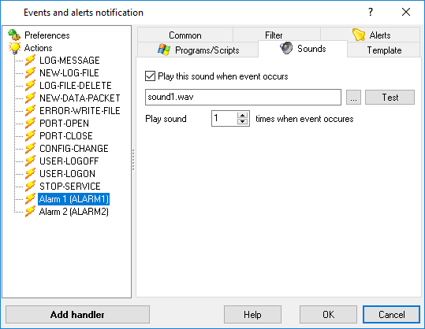Viewport: 425px width, 329px height.
Task: Close the Events and alerts notification dialog
Action: (x=406, y=12)
